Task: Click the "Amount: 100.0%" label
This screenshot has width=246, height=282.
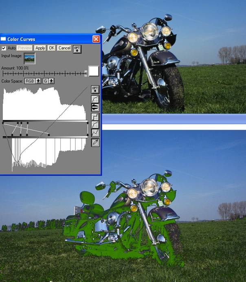Action: [15, 68]
